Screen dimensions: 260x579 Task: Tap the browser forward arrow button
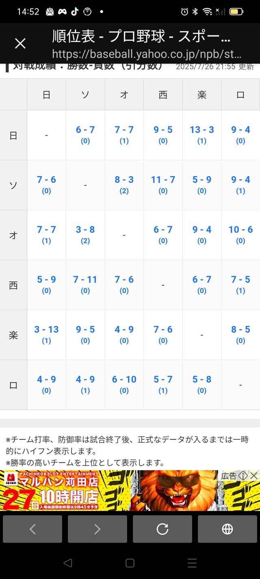[x=97, y=529]
